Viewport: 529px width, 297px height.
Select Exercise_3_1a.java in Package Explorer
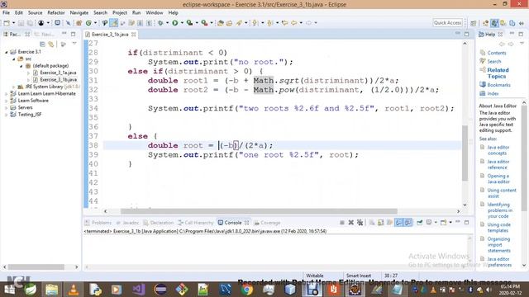pos(58,73)
